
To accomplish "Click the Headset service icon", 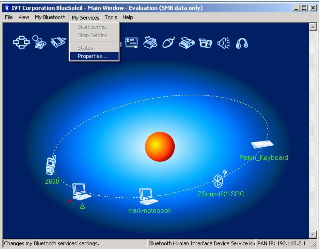I will [242, 43].
